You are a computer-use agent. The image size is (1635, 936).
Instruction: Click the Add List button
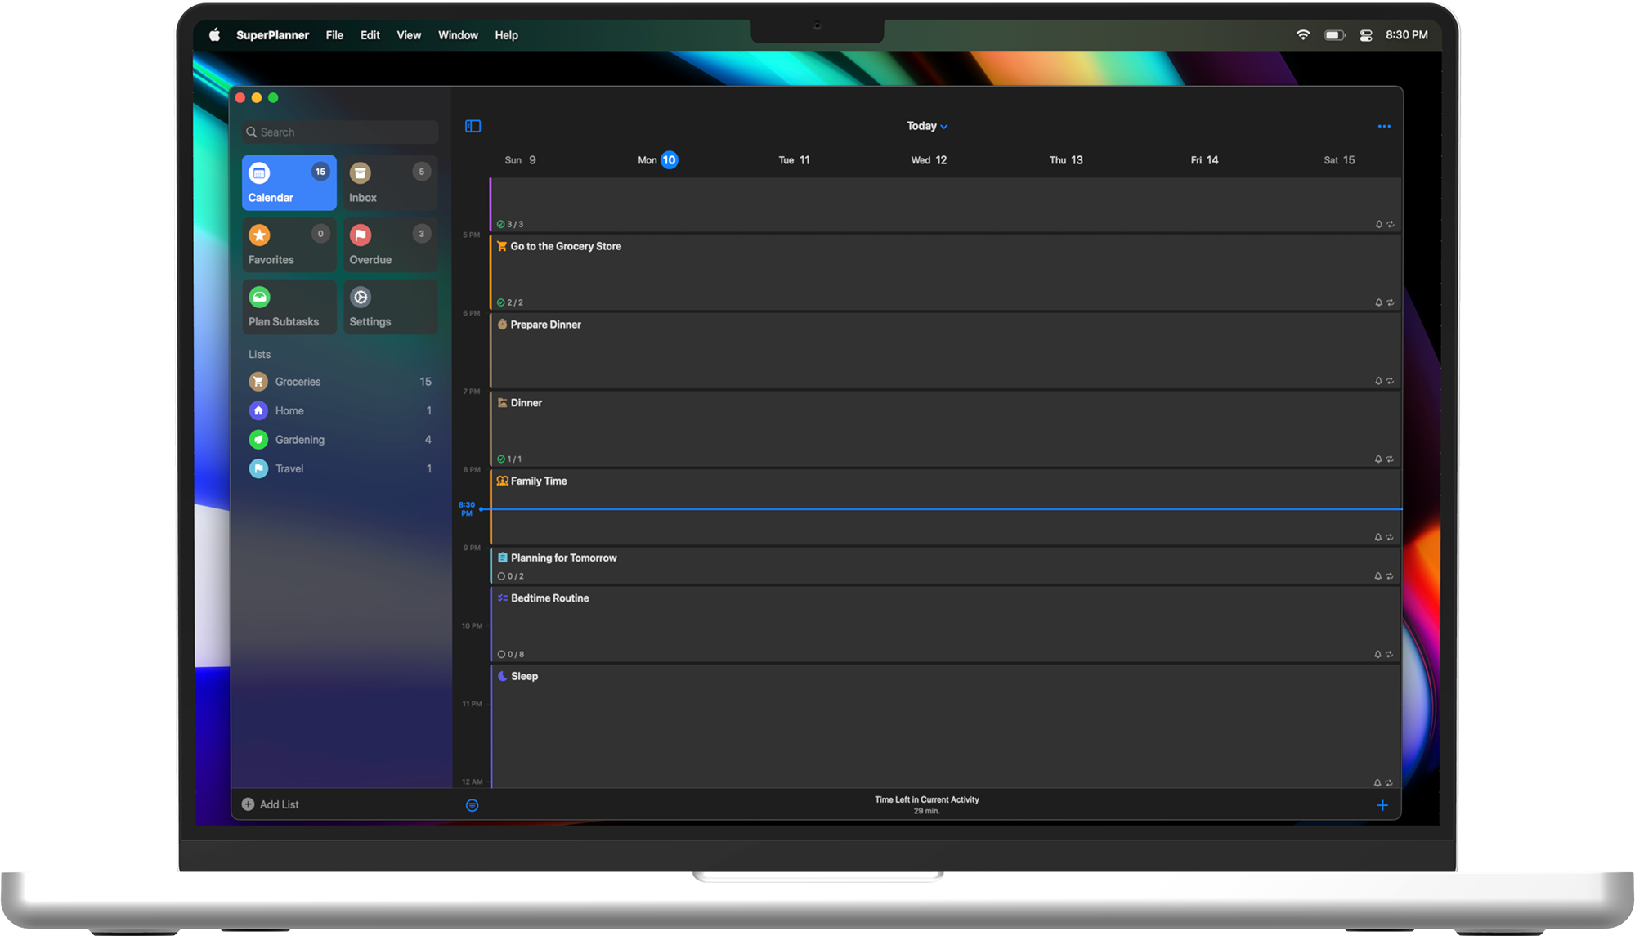[x=271, y=804]
